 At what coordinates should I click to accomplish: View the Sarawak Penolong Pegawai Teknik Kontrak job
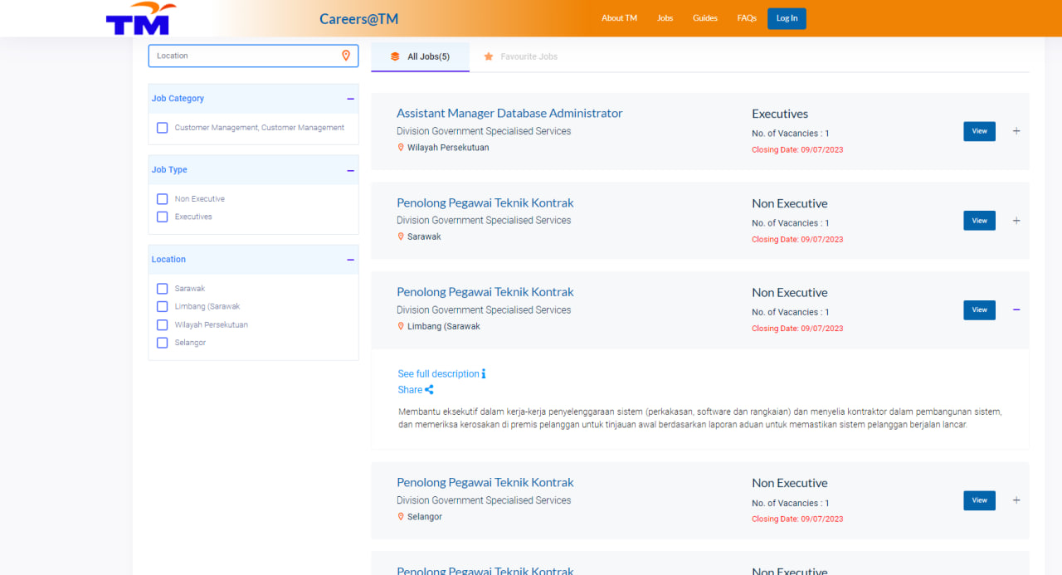pyautogui.click(x=979, y=221)
